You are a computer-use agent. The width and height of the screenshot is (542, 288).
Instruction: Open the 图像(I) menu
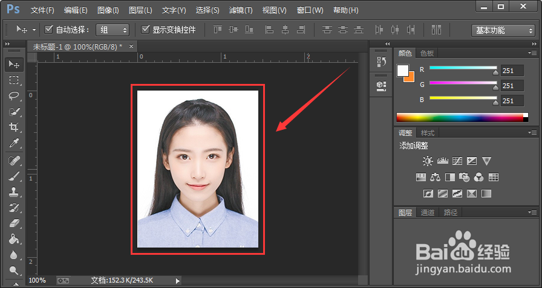click(108, 10)
